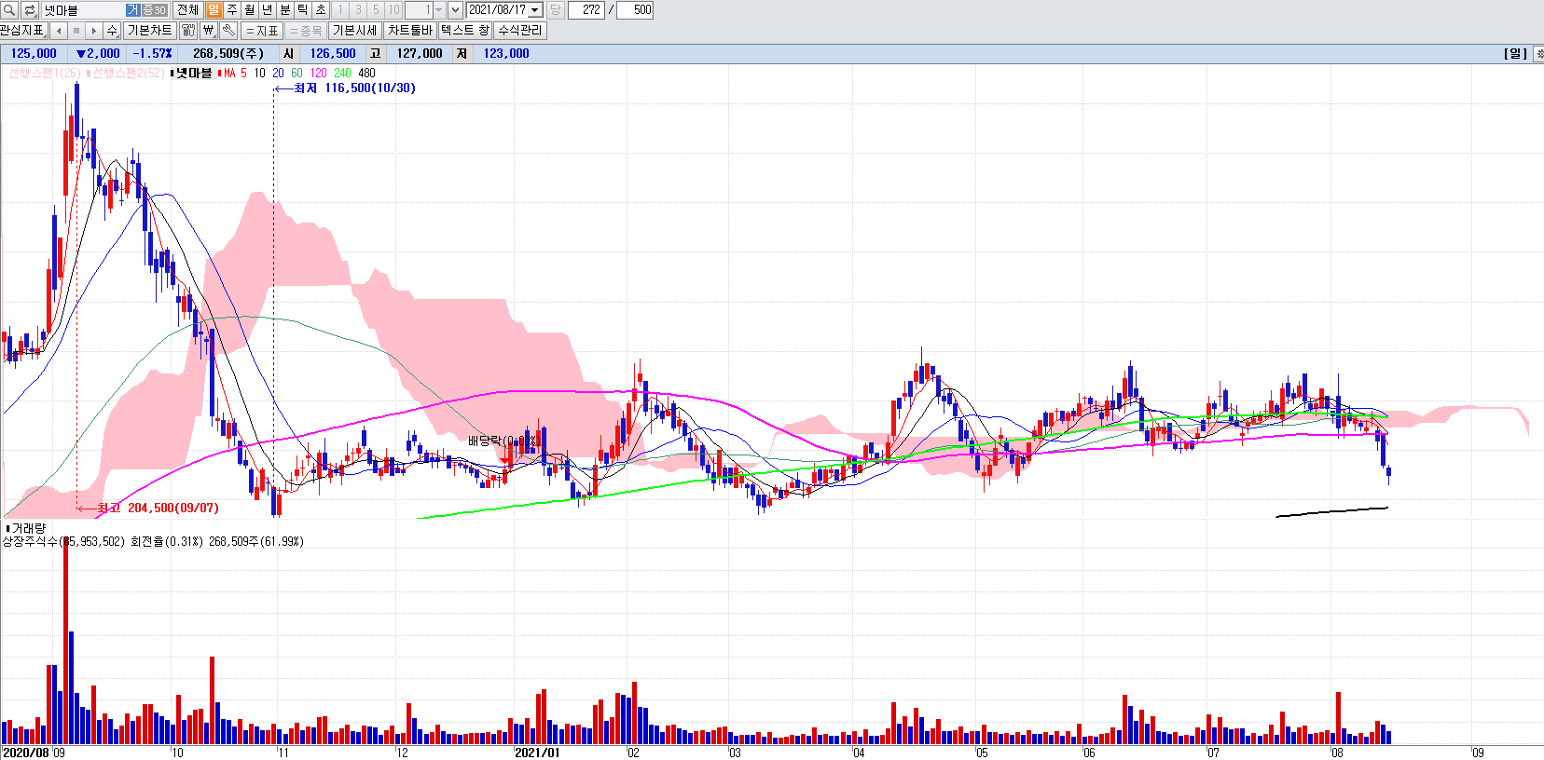Click the chevron dropdown next to interval
1544x760 pixels.
(455, 10)
